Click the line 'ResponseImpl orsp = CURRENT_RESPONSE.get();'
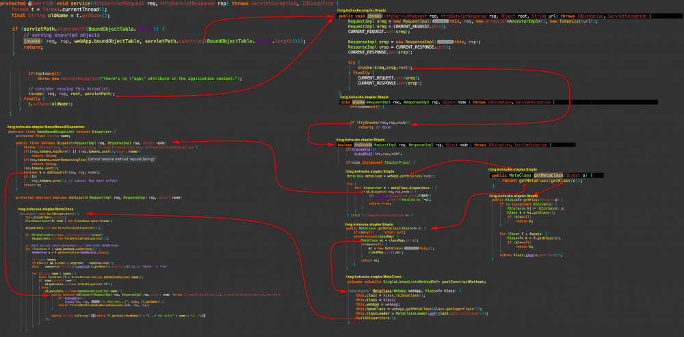The width and height of the screenshot is (684, 337). point(399,47)
